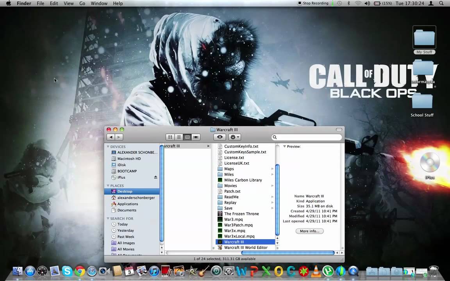This screenshot has width=450, height=281.
Task: Switch Finder window to column view
Action: point(187,137)
